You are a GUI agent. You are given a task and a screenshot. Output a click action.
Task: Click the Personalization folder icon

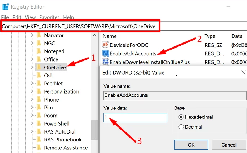click(x=39, y=91)
